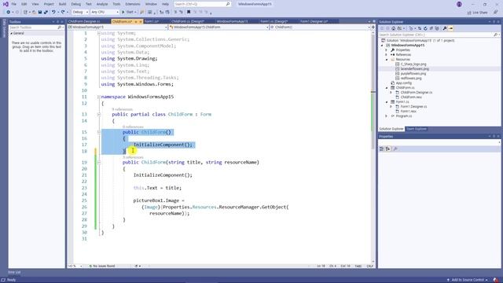Click the Toggle Bookmark toolbar icon
Screen dimensions: 503x283
click(189, 13)
